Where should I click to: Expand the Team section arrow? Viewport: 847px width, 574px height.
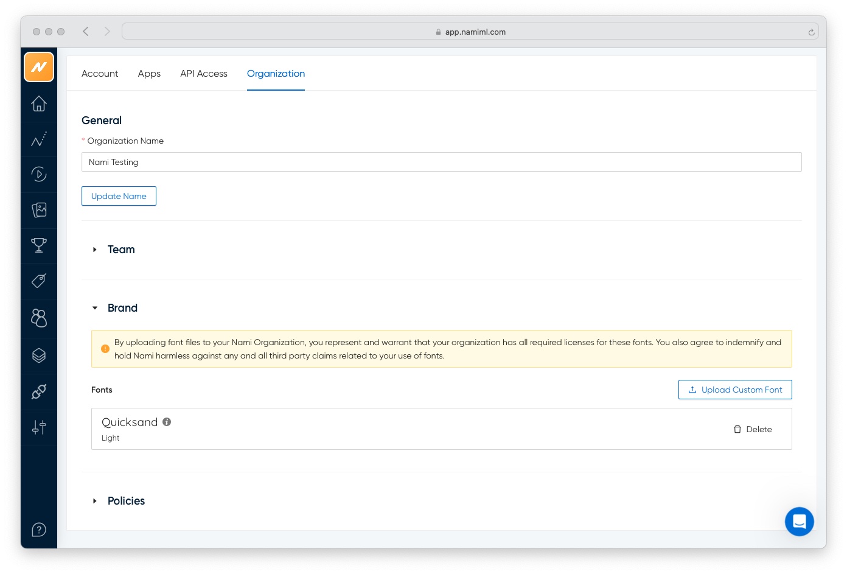(95, 250)
